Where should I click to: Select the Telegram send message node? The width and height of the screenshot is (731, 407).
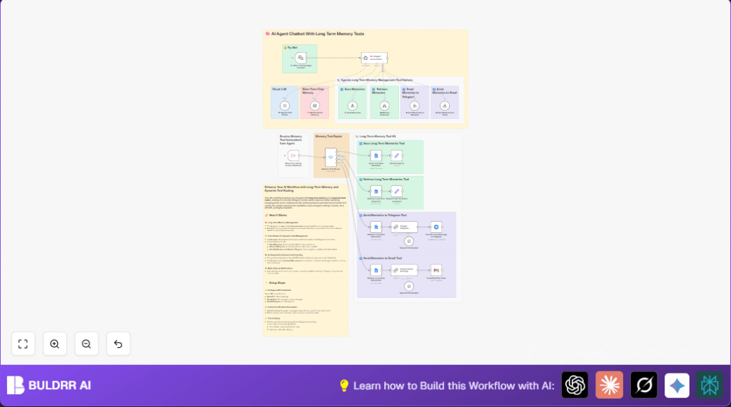436,227
